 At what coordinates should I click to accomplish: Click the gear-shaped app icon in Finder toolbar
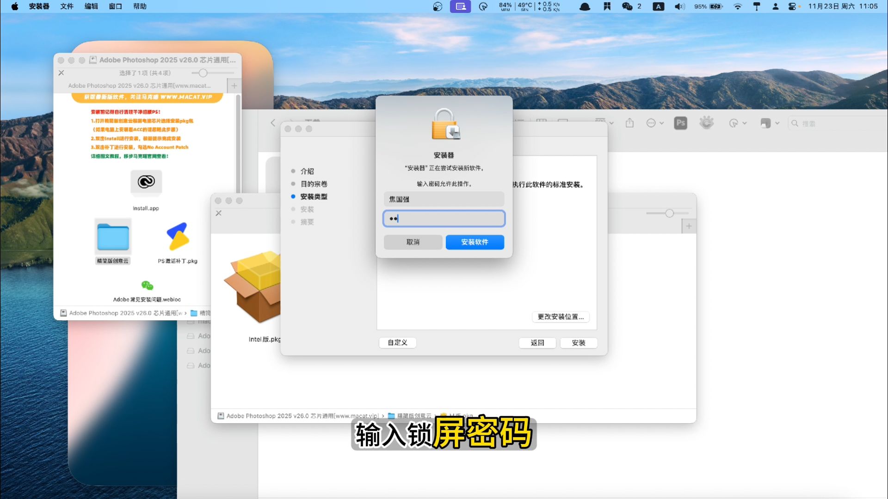[706, 123]
